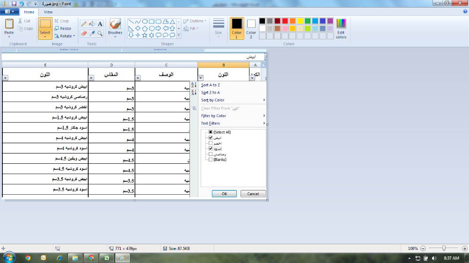
Task: Open Edit colors
Action: (341, 29)
